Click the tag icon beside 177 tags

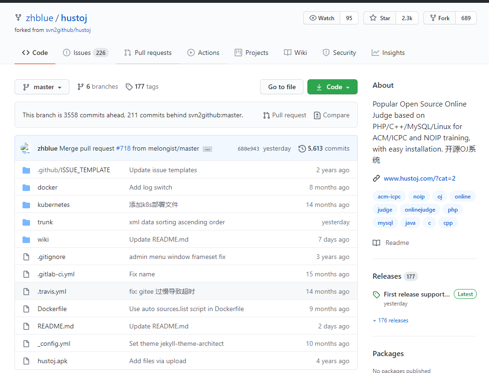tap(129, 87)
